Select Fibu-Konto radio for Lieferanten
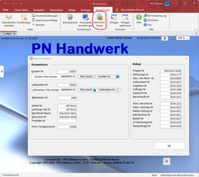Viewport: 199px width, 177px height. point(94,90)
